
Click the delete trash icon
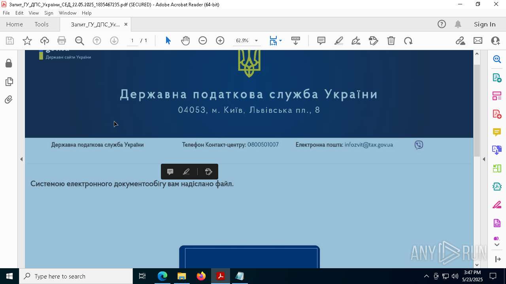[x=391, y=41]
